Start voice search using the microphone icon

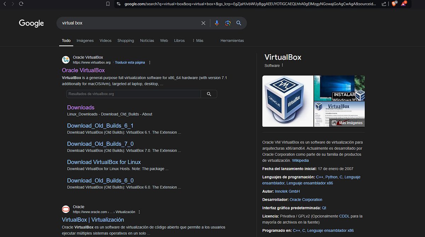pos(216,23)
